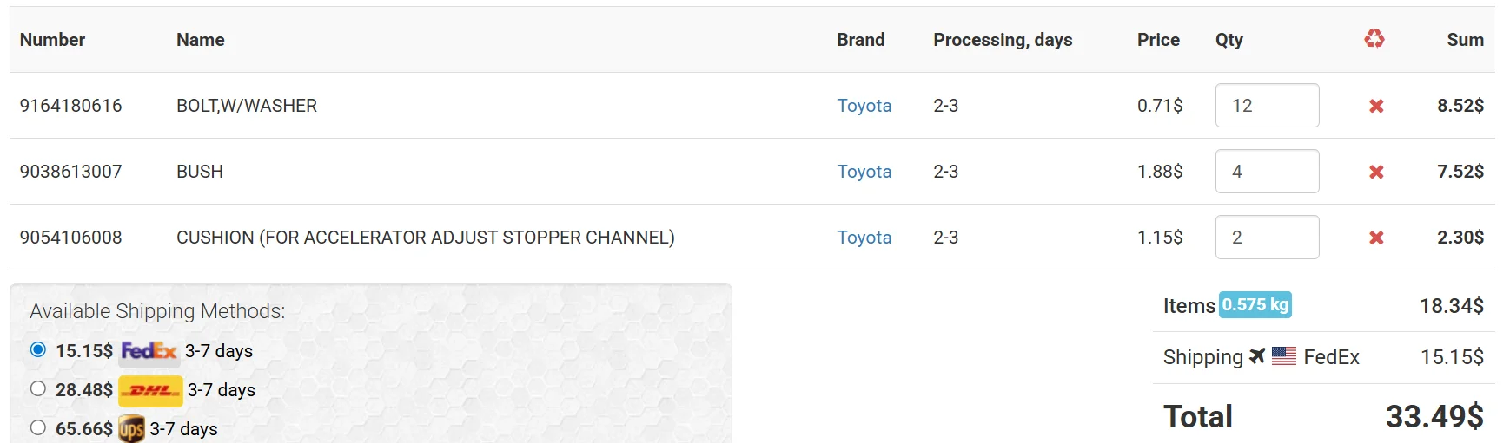Edit quantity field showing 12
Screen dimensions: 1510x443
1267,106
